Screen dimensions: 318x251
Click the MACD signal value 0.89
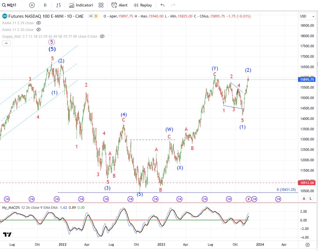point(72,208)
